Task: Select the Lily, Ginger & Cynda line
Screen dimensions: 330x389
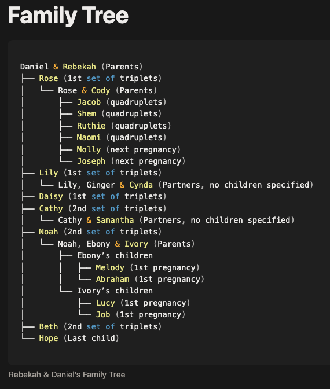Action: 186,185
